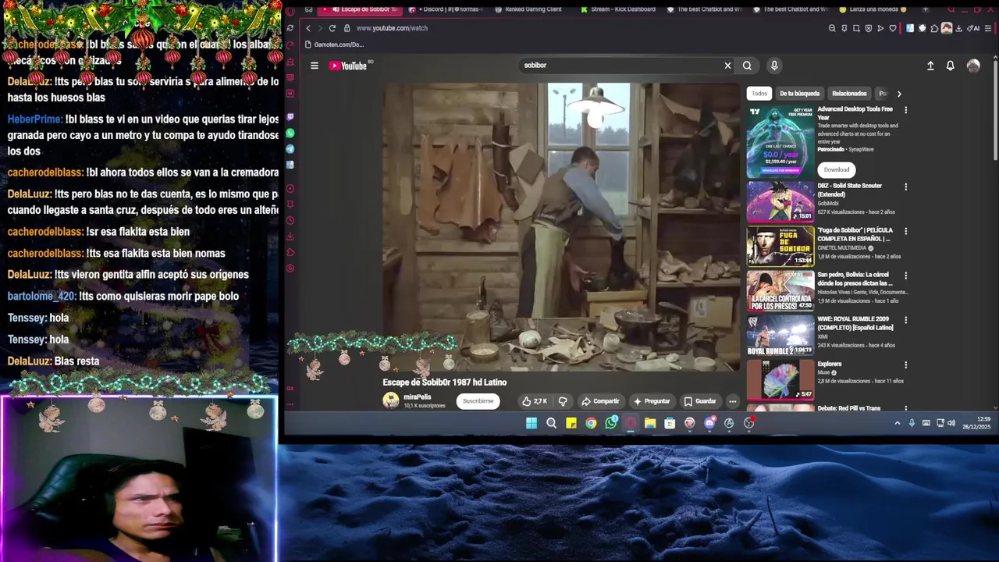Image resolution: width=999 pixels, height=562 pixels.
Task: Open options for San pedro, Bolivia video
Action: [x=905, y=276]
